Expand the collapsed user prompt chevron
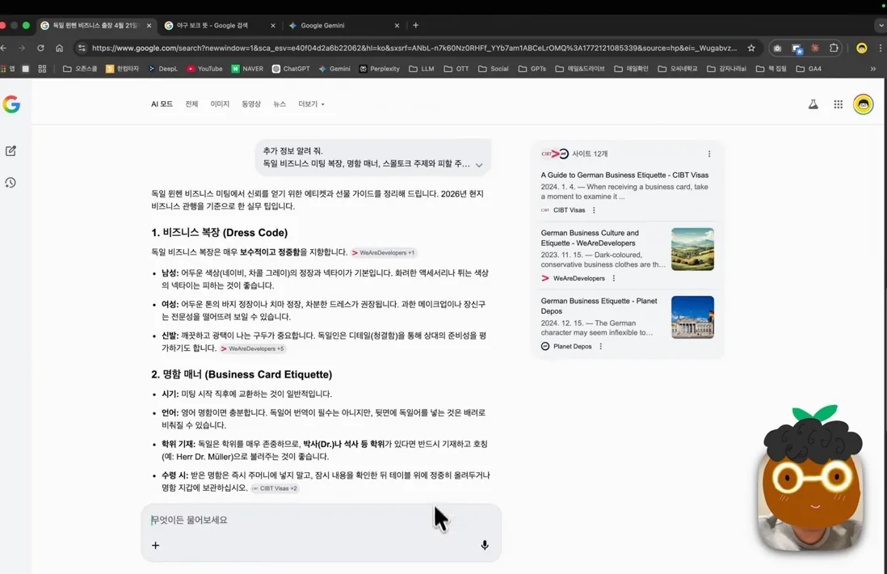Screen dimensions: 887x574 (479, 165)
